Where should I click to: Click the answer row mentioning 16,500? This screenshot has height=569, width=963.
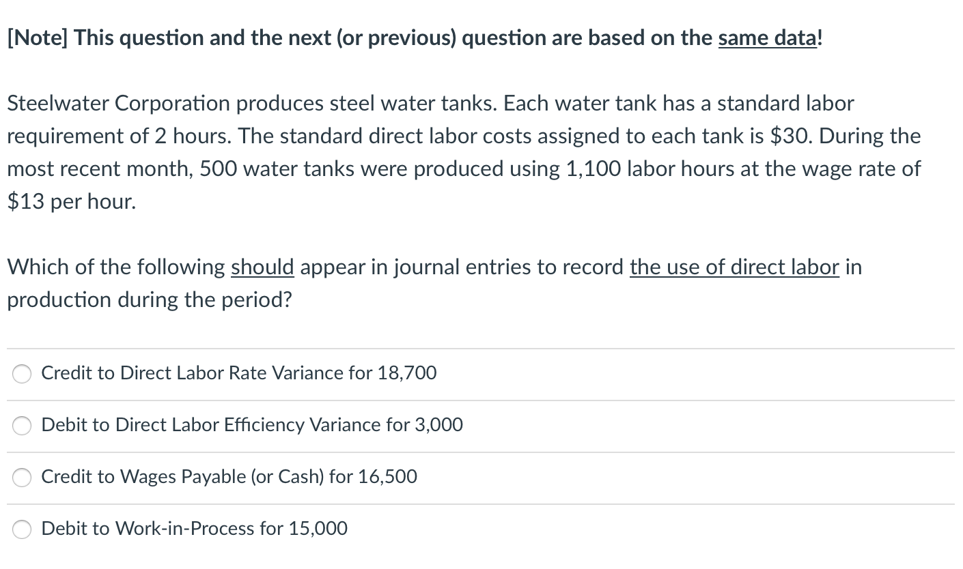229,477
